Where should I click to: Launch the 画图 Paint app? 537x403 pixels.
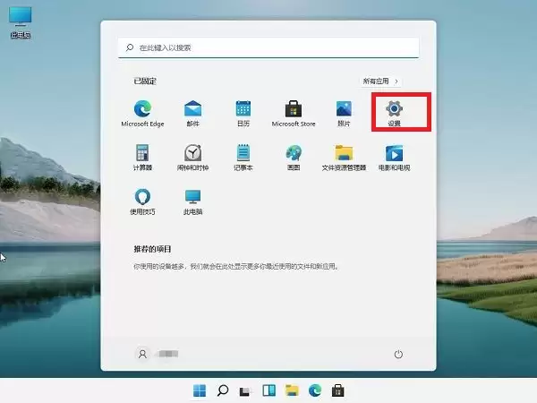294,158
